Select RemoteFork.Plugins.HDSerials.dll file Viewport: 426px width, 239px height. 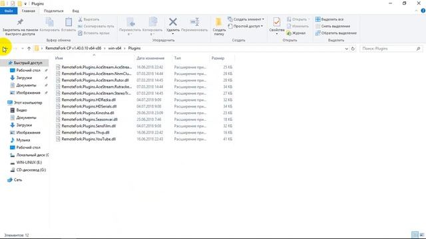click(x=89, y=106)
